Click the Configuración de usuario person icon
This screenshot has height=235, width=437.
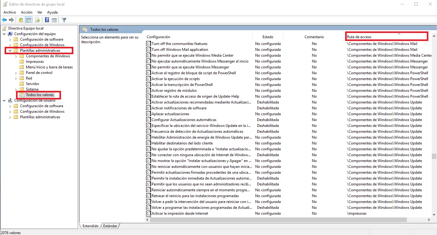click(x=10, y=100)
